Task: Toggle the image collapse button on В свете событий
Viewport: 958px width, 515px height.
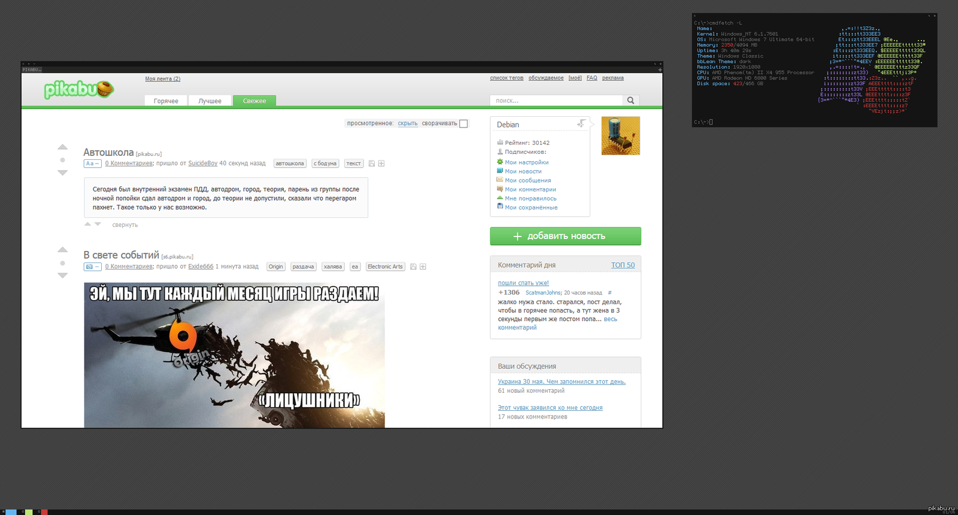Action: tap(92, 266)
